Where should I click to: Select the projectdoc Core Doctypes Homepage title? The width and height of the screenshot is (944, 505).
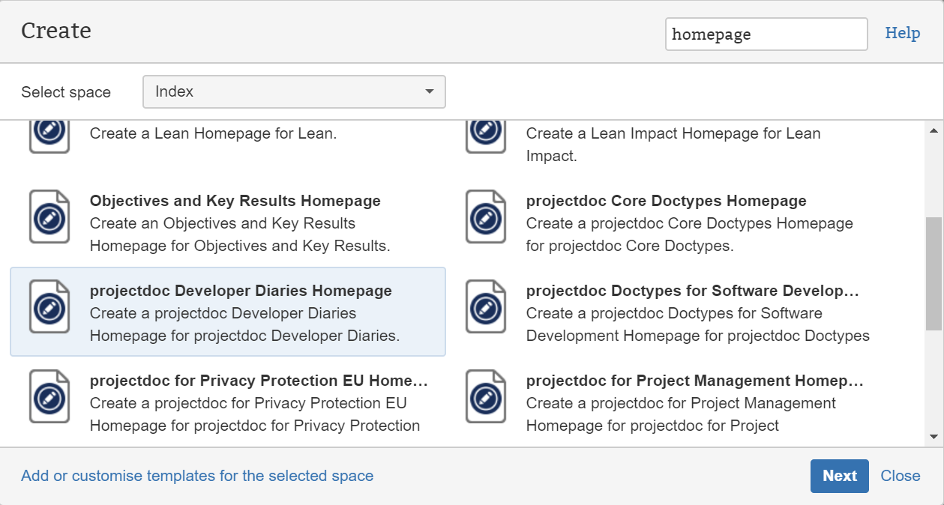pos(666,201)
